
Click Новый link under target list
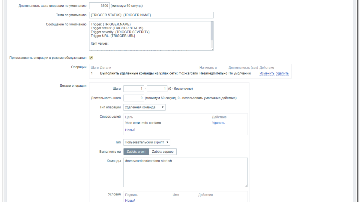130,130
